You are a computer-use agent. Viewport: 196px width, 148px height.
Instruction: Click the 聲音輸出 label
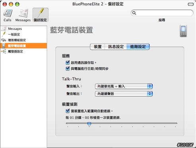tap(74, 94)
